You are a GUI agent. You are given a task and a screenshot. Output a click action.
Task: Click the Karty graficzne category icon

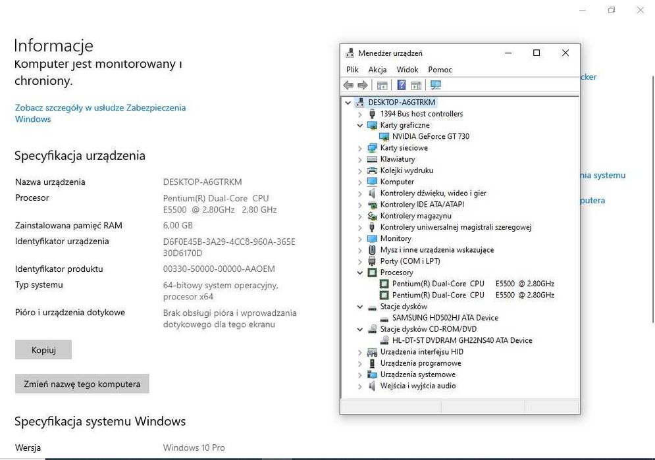372,125
